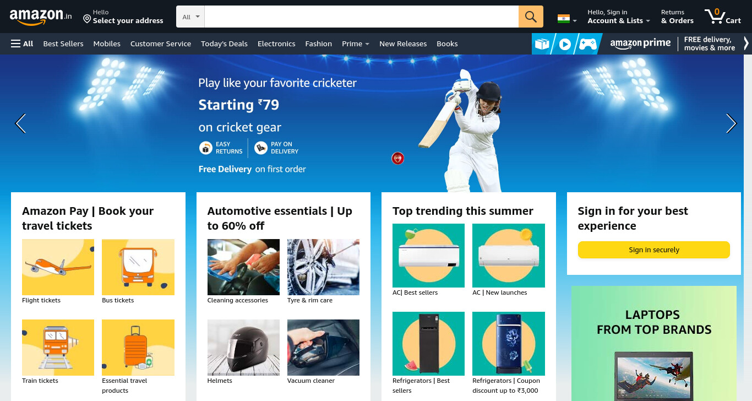
Task: Go to previous banner with left arrow
Action: [x=20, y=123]
